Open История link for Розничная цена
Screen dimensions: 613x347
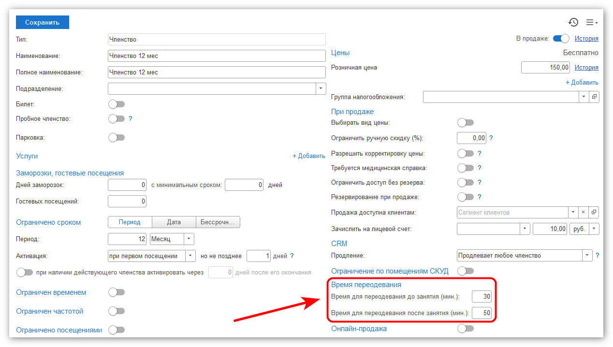click(x=586, y=68)
